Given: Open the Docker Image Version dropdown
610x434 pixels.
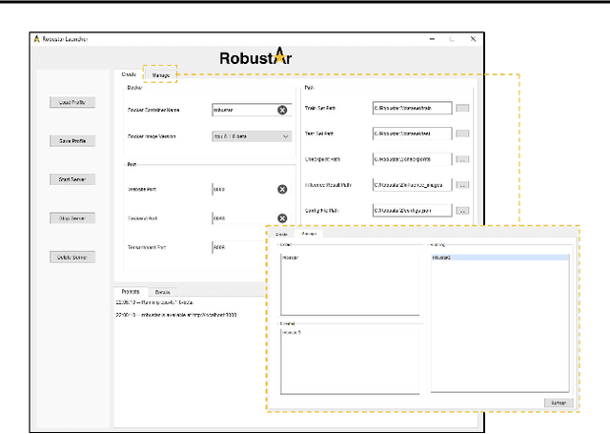Looking at the screenshot, I should pos(252,136).
